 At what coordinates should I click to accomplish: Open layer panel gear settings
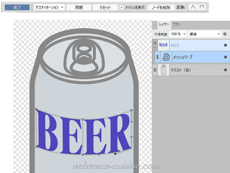pos(225,34)
